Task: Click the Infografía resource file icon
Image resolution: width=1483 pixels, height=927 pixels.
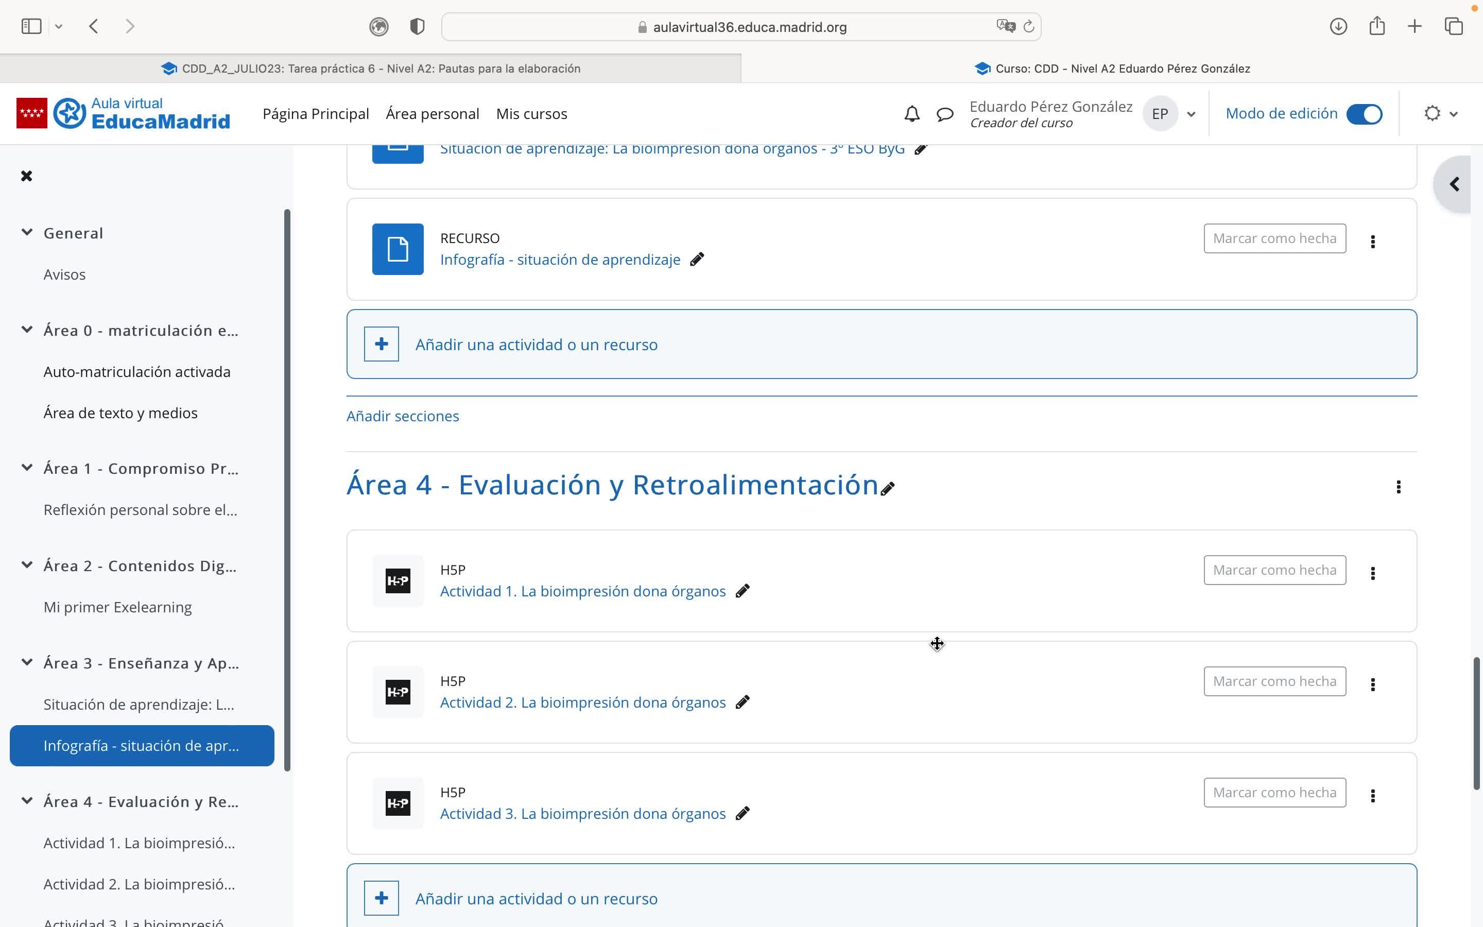Action: 398,250
